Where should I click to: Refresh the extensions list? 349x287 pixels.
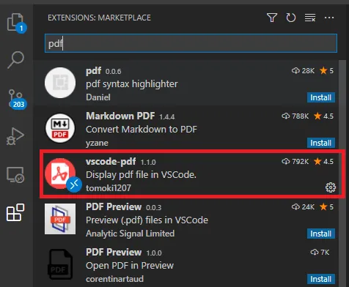(291, 18)
